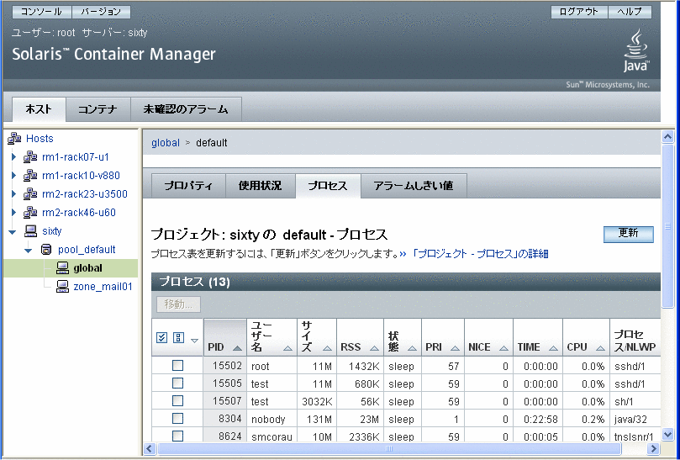Click the コンソール button

coord(42,12)
